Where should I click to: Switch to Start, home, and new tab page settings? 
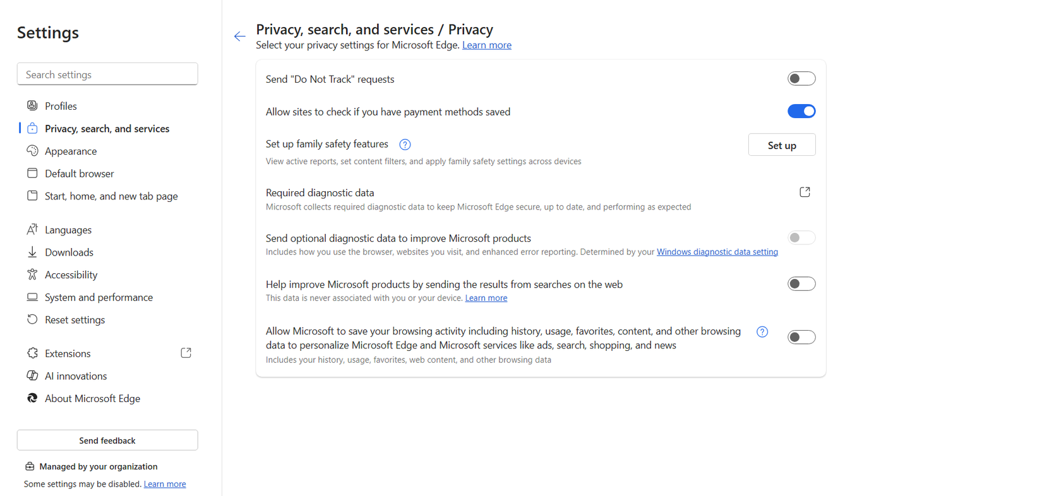[x=111, y=196]
